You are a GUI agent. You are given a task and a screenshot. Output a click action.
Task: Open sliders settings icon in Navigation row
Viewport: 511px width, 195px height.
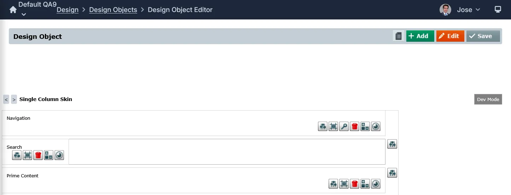pyautogui.click(x=323, y=126)
